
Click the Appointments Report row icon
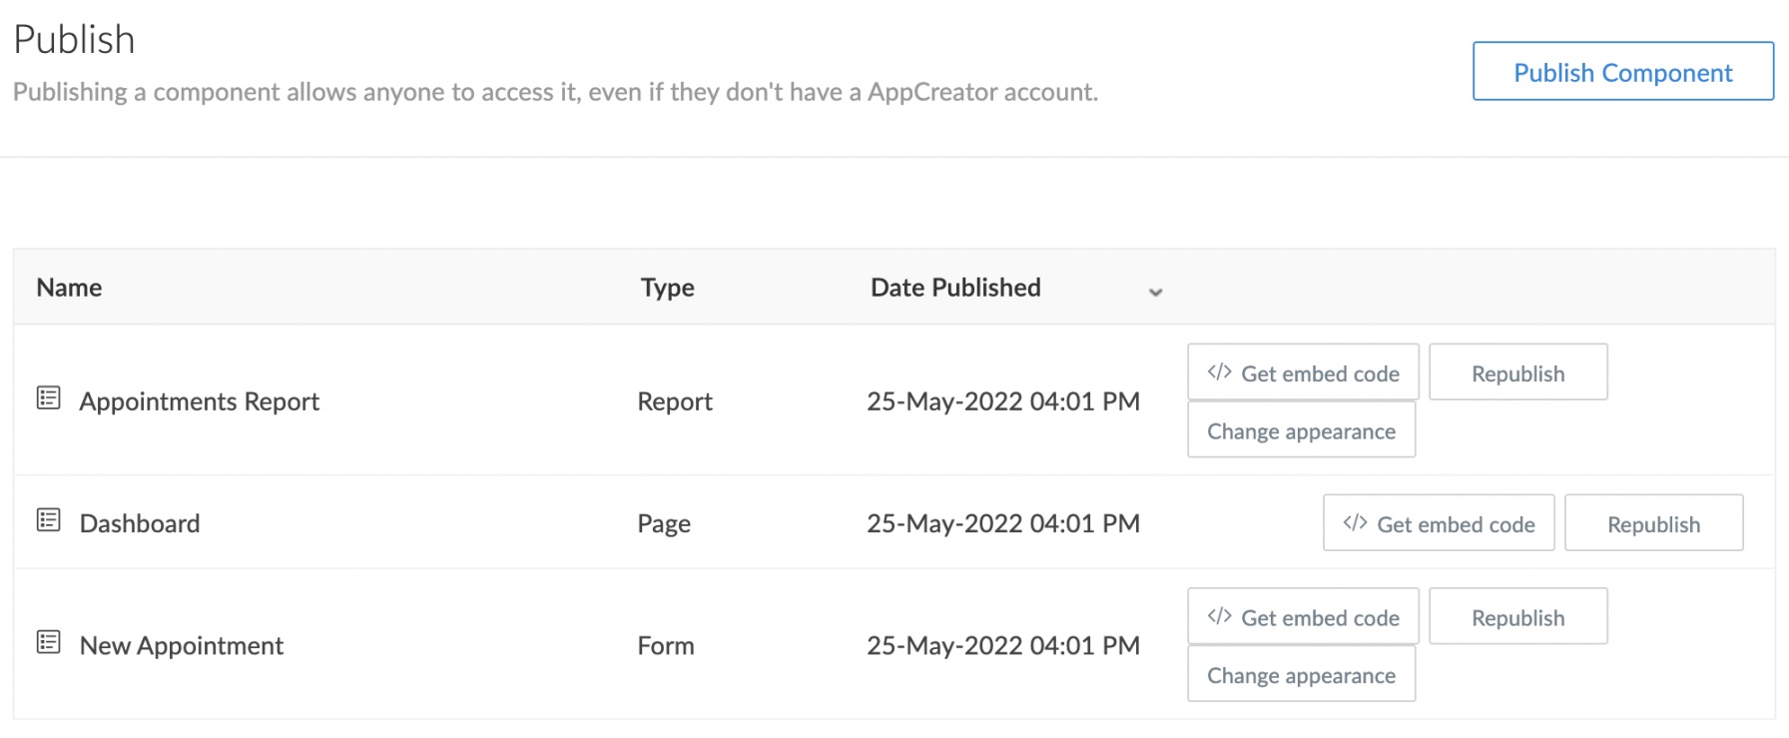48,398
